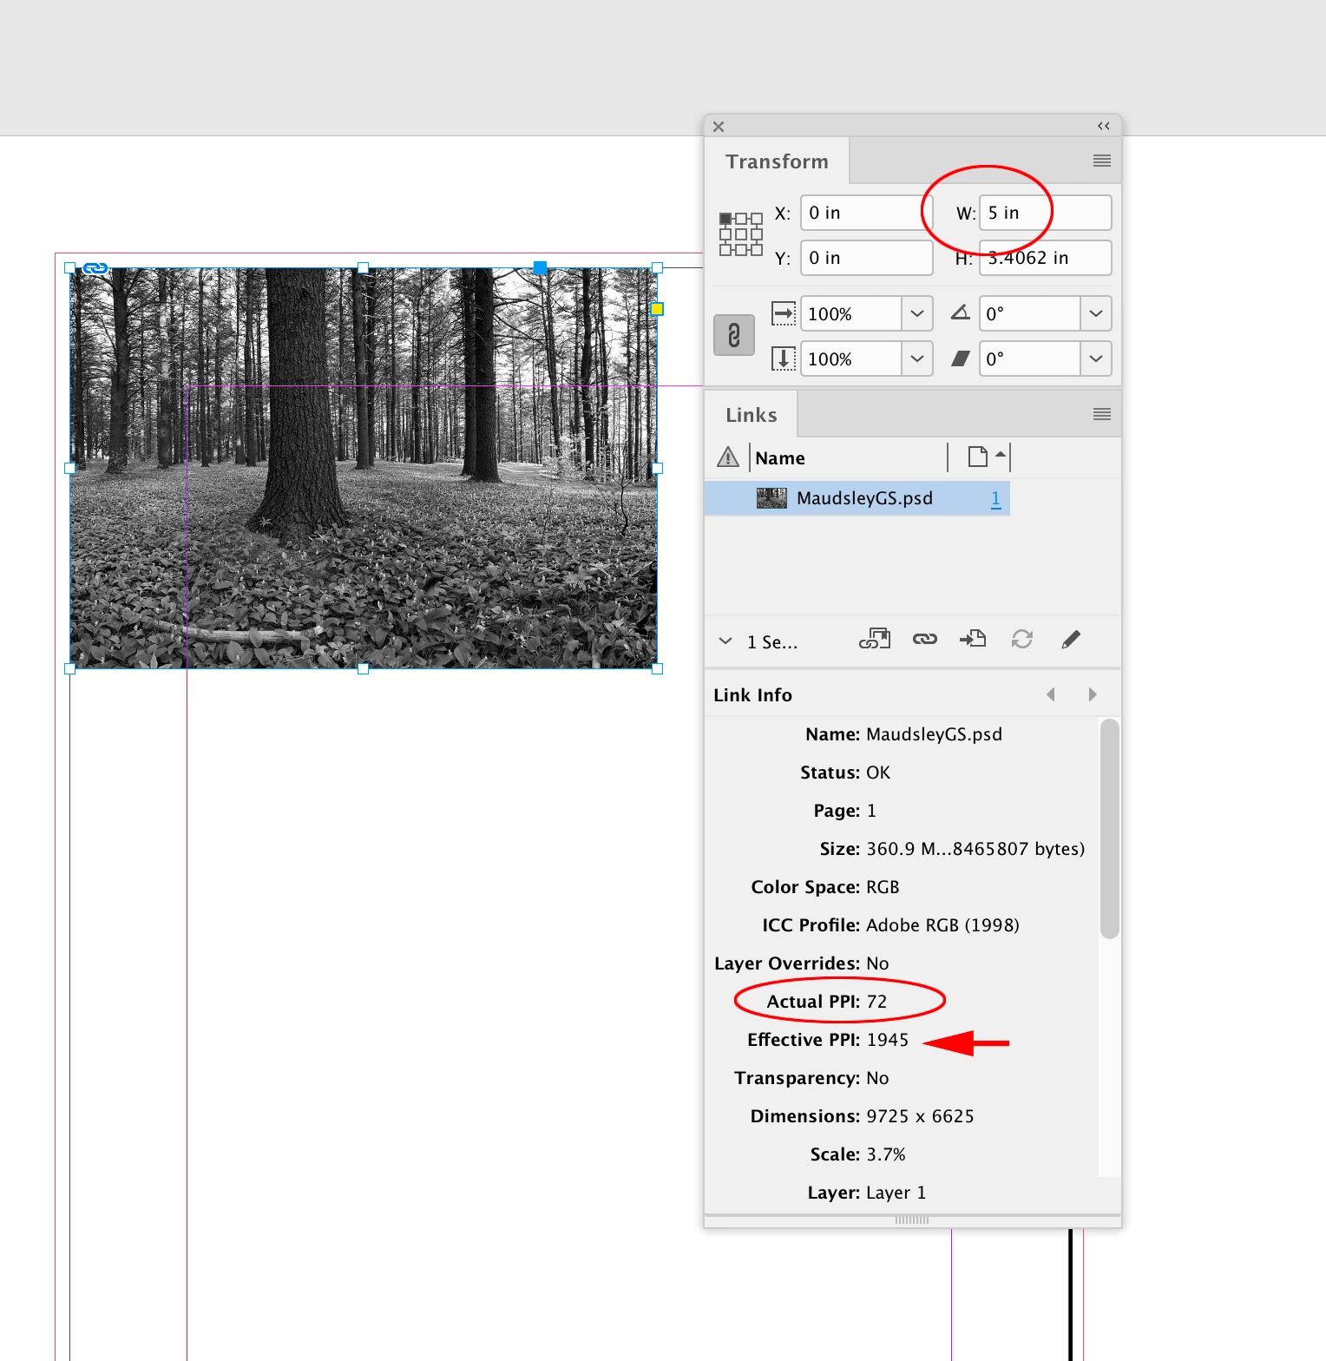Click the X position field showing 0 in
This screenshot has width=1326, height=1361.
(866, 213)
